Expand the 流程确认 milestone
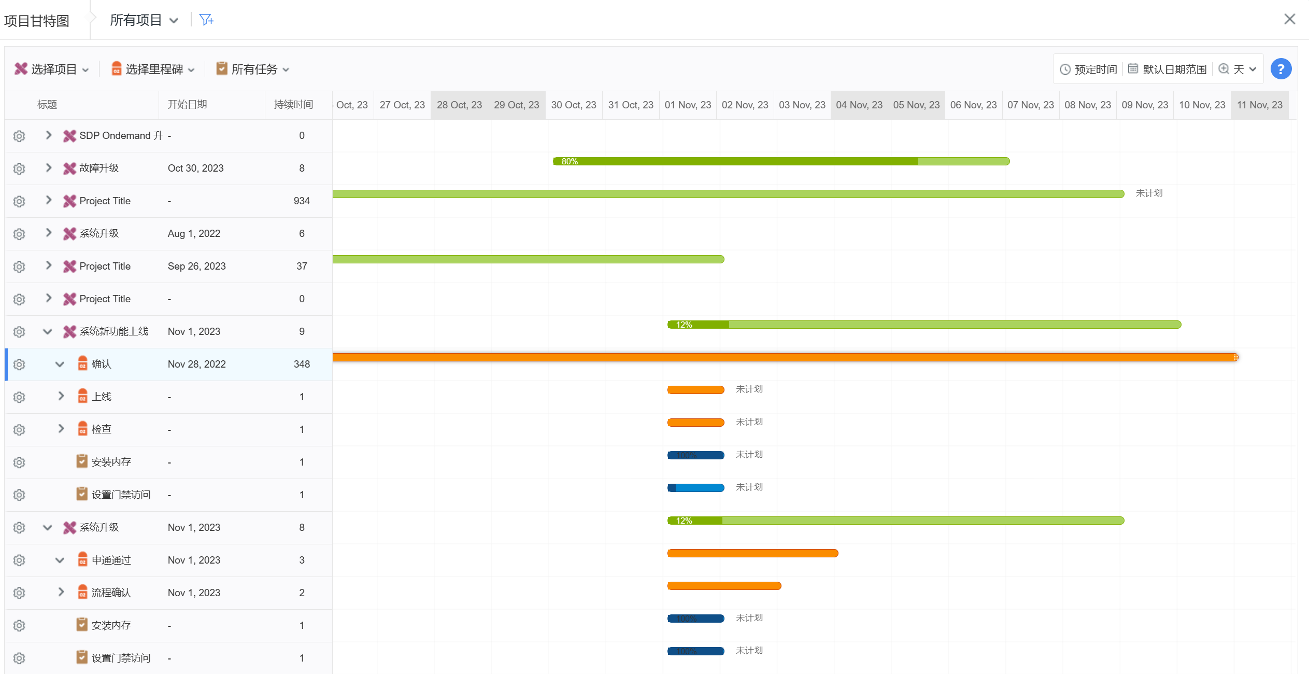The image size is (1309, 674). pos(61,592)
